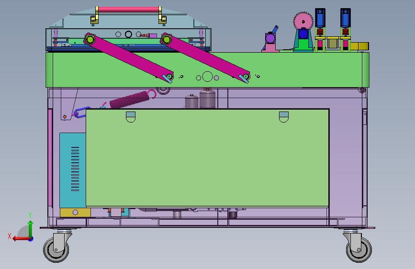Select the left caster wheel
This screenshot has height=269, width=415.
(56, 249)
